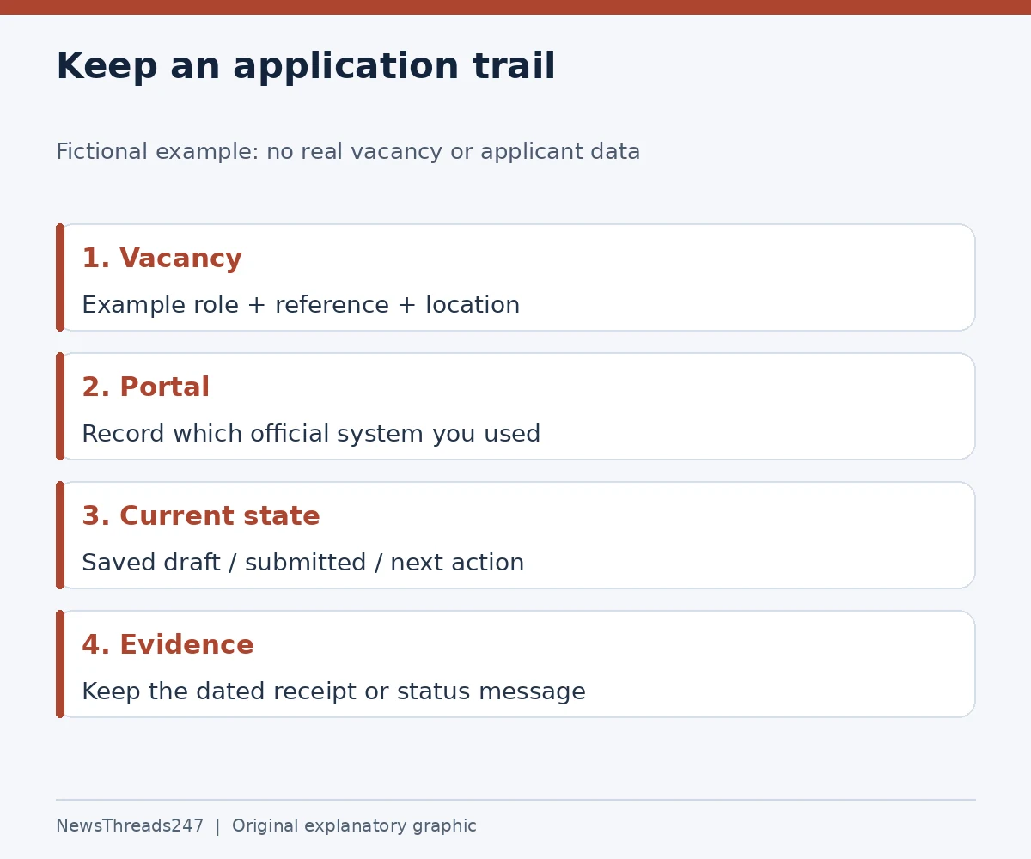1031x859 pixels.
Task: Click the '2. Portal' card heading
Action: [x=145, y=387]
